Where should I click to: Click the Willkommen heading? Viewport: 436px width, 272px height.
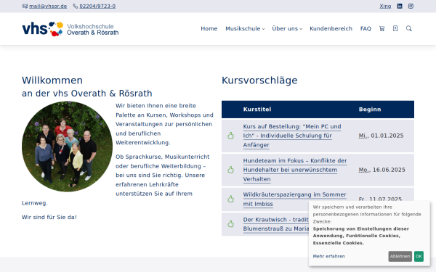52,81
